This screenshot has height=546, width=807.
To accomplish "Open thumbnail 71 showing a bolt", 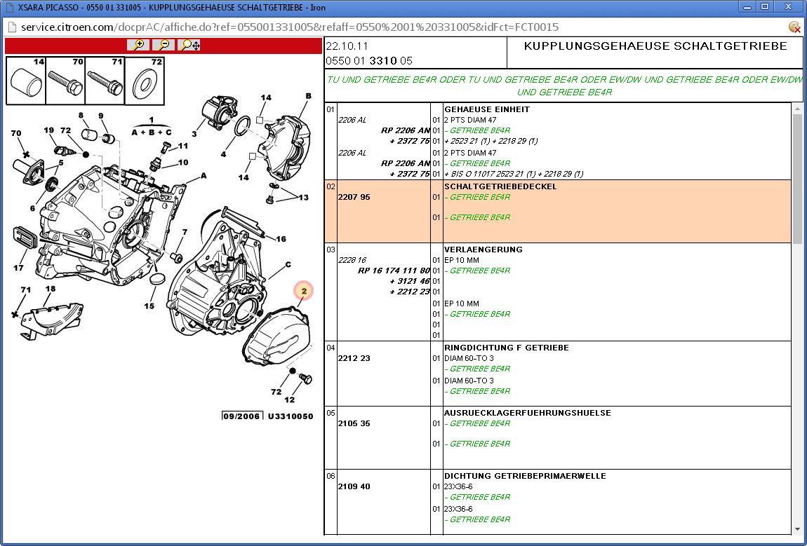I will [105, 81].
